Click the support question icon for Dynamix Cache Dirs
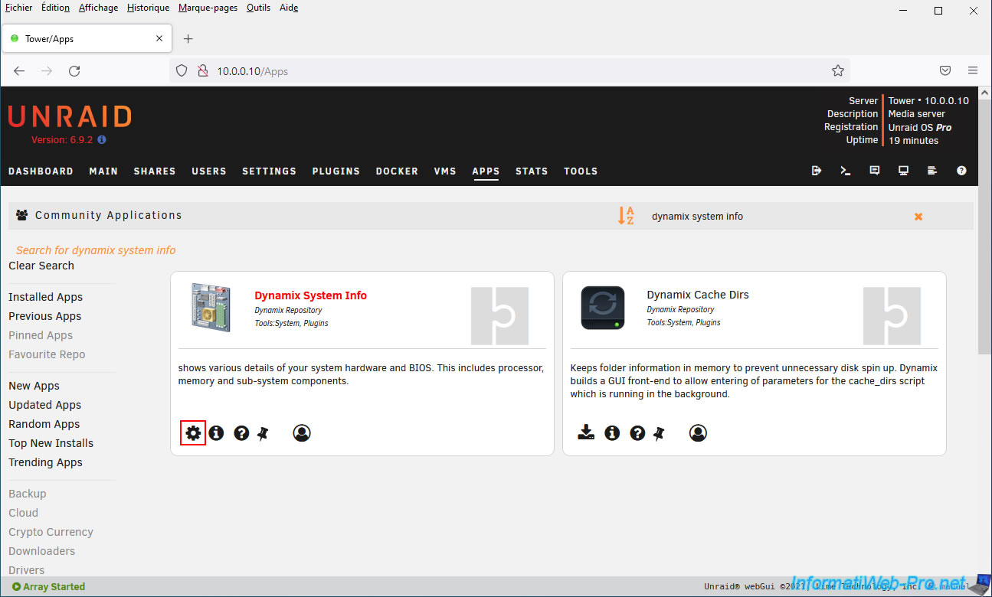Viewport: 992px width, 597px height. [x=637, y=433]
